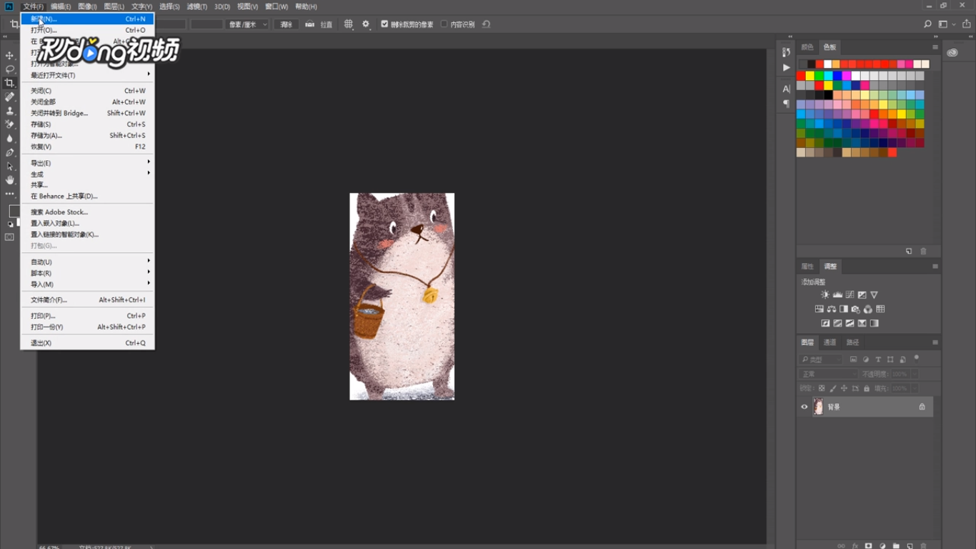
Task: Click the foreground color box
Action: 14,212
